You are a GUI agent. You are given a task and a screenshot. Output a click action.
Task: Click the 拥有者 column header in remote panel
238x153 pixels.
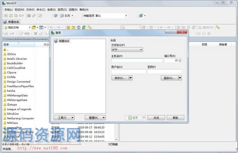coord(223,45)
